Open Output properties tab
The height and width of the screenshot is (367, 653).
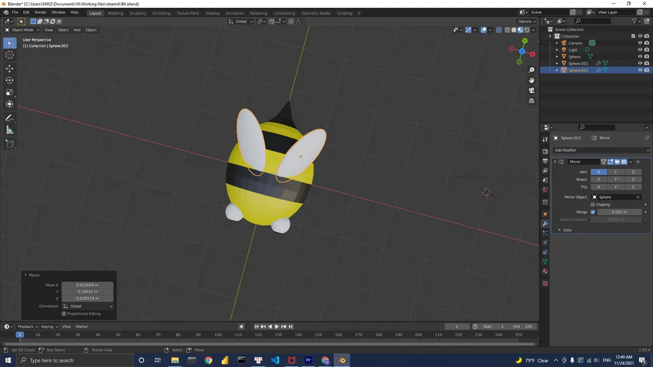[x=545, y=161]
